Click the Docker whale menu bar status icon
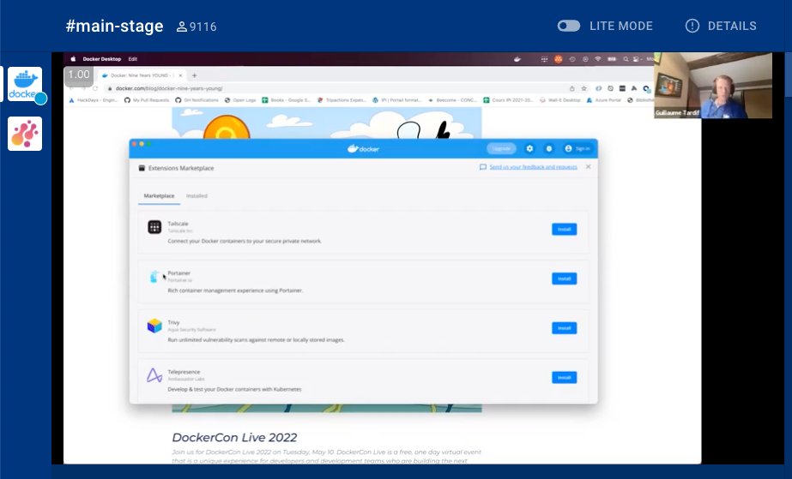The height and width of the screenshot is (479, 792). (517, 59)
